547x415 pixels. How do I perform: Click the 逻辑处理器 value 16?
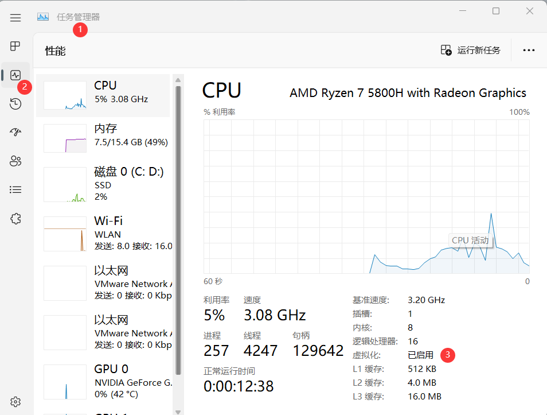[x=413, y=342]
